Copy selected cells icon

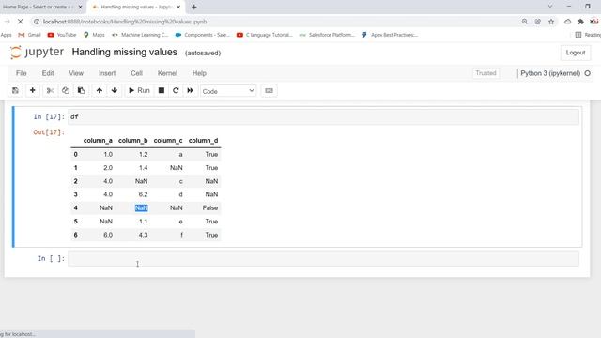click(66, 91)
